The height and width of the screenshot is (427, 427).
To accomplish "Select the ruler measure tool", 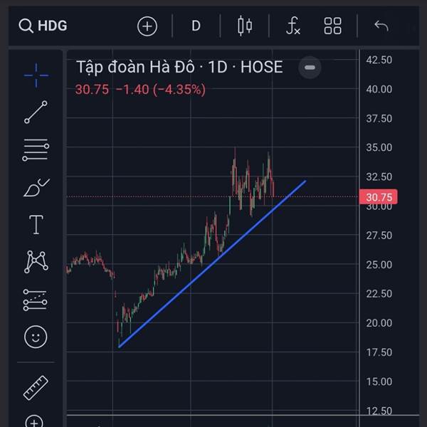I will pyautogui.click(x=36, y=388).
